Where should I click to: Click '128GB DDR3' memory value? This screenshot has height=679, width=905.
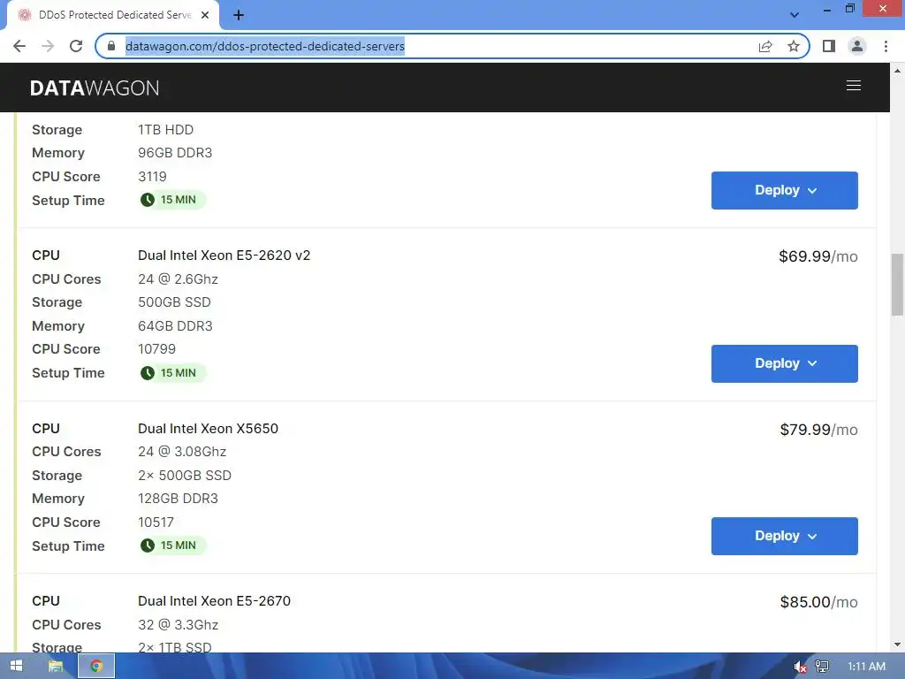click(178, 499)
